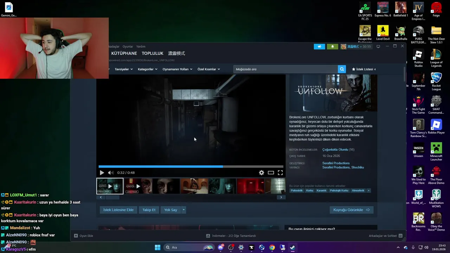Open the Özel Kısımlar dropdown

pyautogui.click(x=208, y=69)
